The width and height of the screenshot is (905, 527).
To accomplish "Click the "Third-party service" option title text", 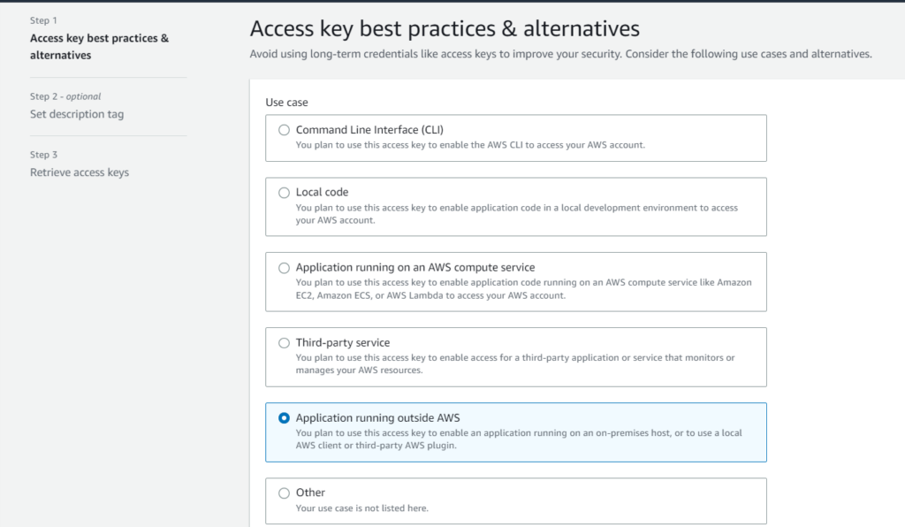I will 343,343.
